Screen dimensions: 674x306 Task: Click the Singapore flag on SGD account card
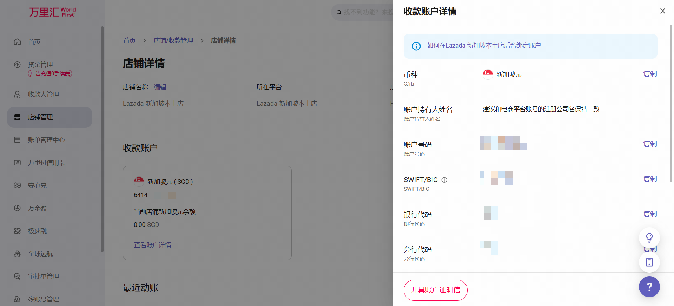[x=139, y=181]
